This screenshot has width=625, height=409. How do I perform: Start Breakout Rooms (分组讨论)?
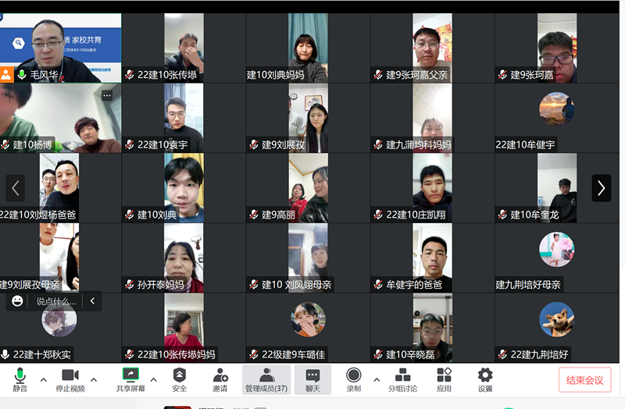(x=402, y=379)
